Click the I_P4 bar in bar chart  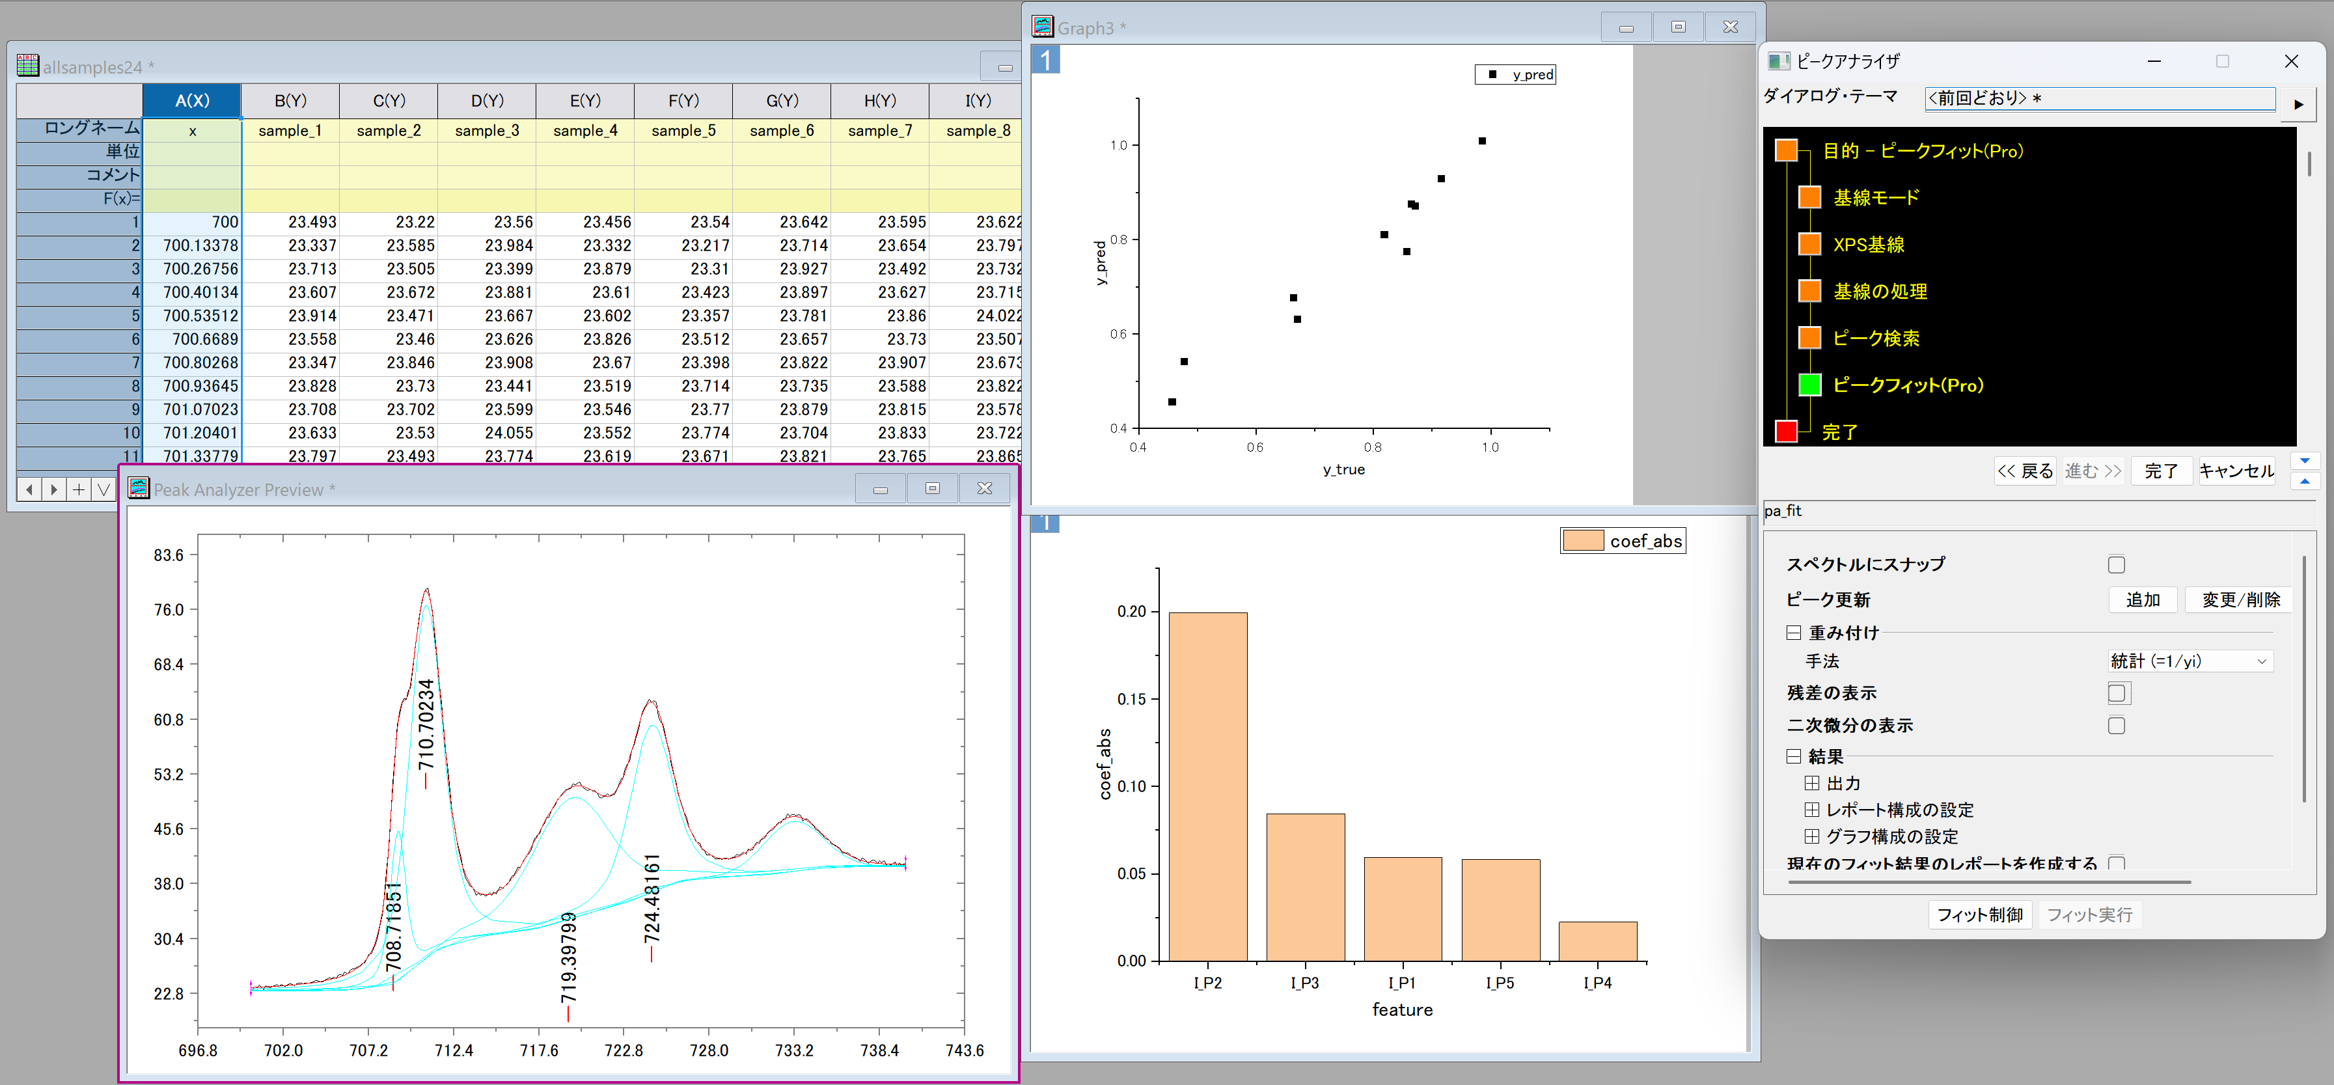pos(1597,941)
